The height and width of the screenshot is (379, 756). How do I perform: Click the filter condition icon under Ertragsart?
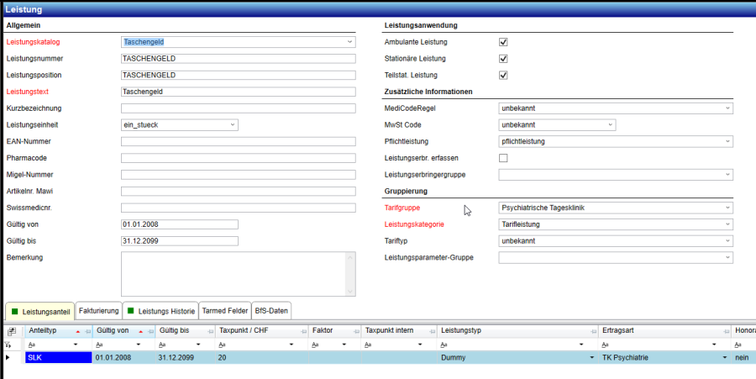[606, 345]
